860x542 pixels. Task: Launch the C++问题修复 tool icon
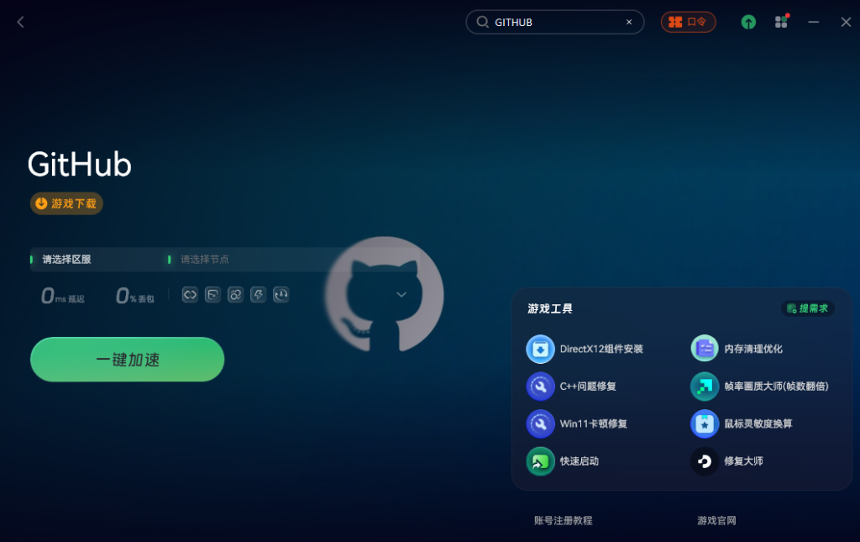(540, 387)
